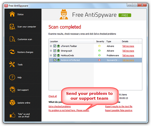This screenshot has width=151, height=126.
Task: Uncheck the Strongvault checkbox
Action: (x=55, y=51)
